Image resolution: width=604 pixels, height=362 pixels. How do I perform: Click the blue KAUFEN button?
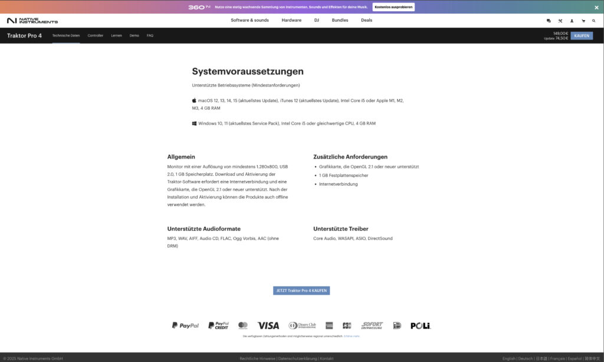coord(582,35)
